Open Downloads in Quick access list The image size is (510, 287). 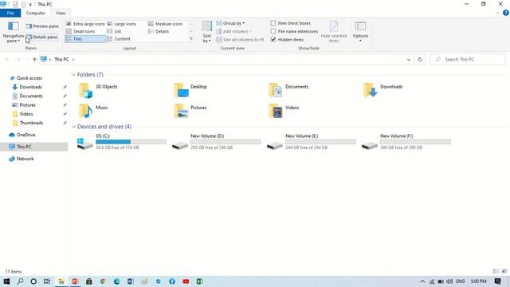[x=30, y=87]
